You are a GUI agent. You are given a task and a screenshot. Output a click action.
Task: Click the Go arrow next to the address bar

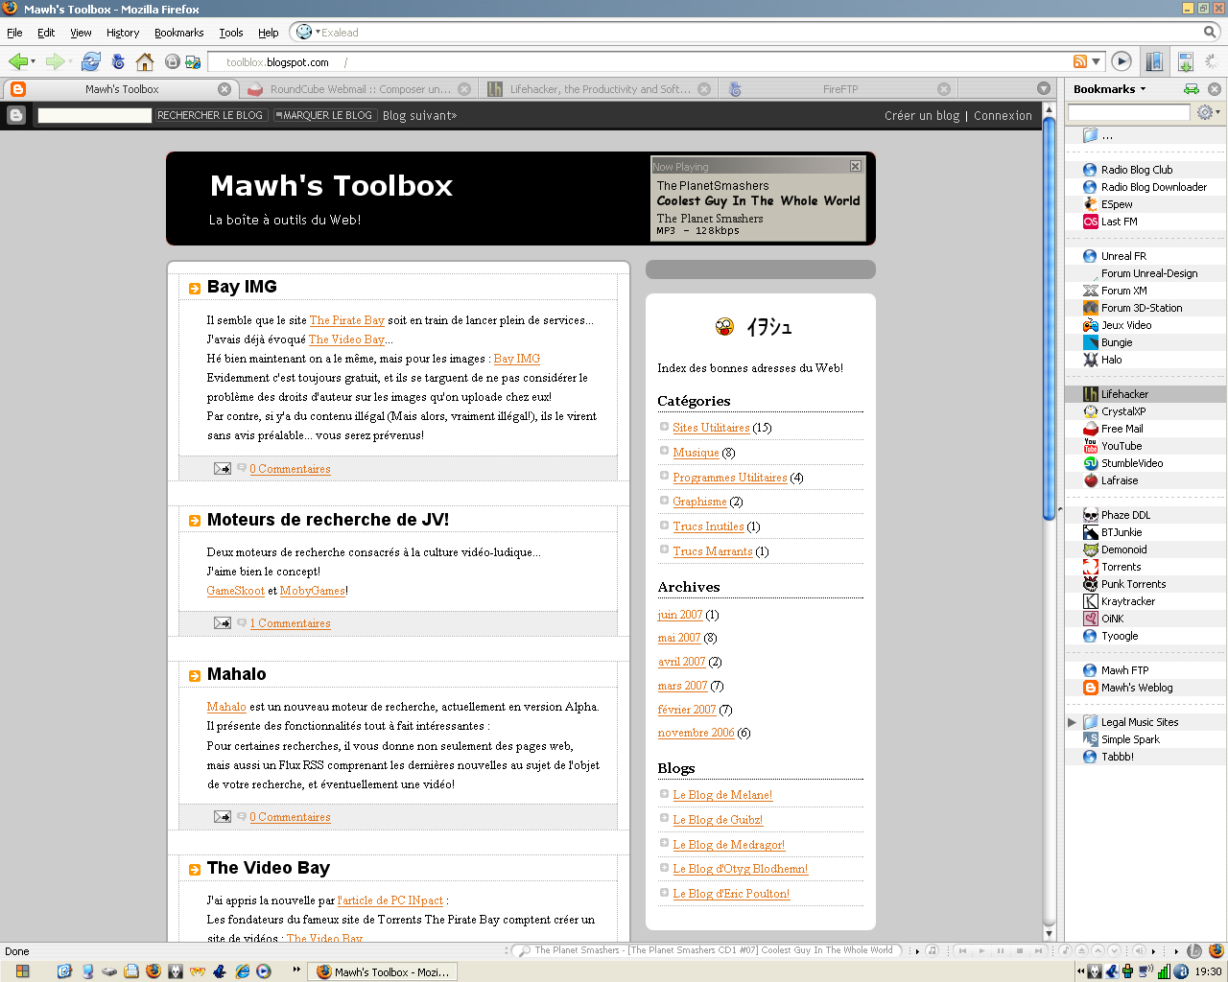1122,61
